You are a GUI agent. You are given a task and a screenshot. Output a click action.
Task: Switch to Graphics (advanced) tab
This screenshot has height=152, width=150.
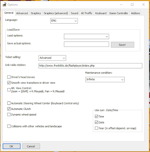click(56, 13)
